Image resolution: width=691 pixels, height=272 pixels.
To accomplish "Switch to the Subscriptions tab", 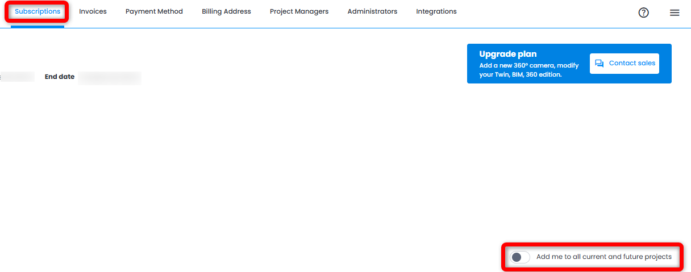I will click(x=38, y=11).
